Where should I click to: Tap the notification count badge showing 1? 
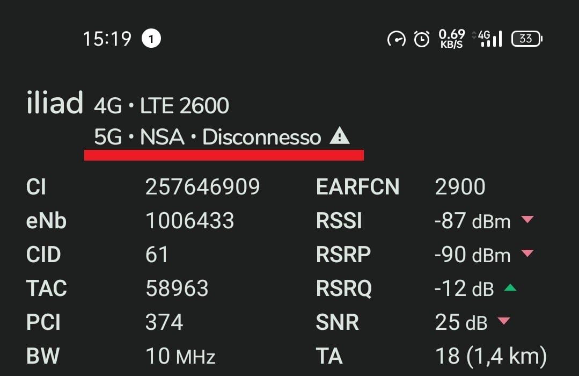(151, 39)
